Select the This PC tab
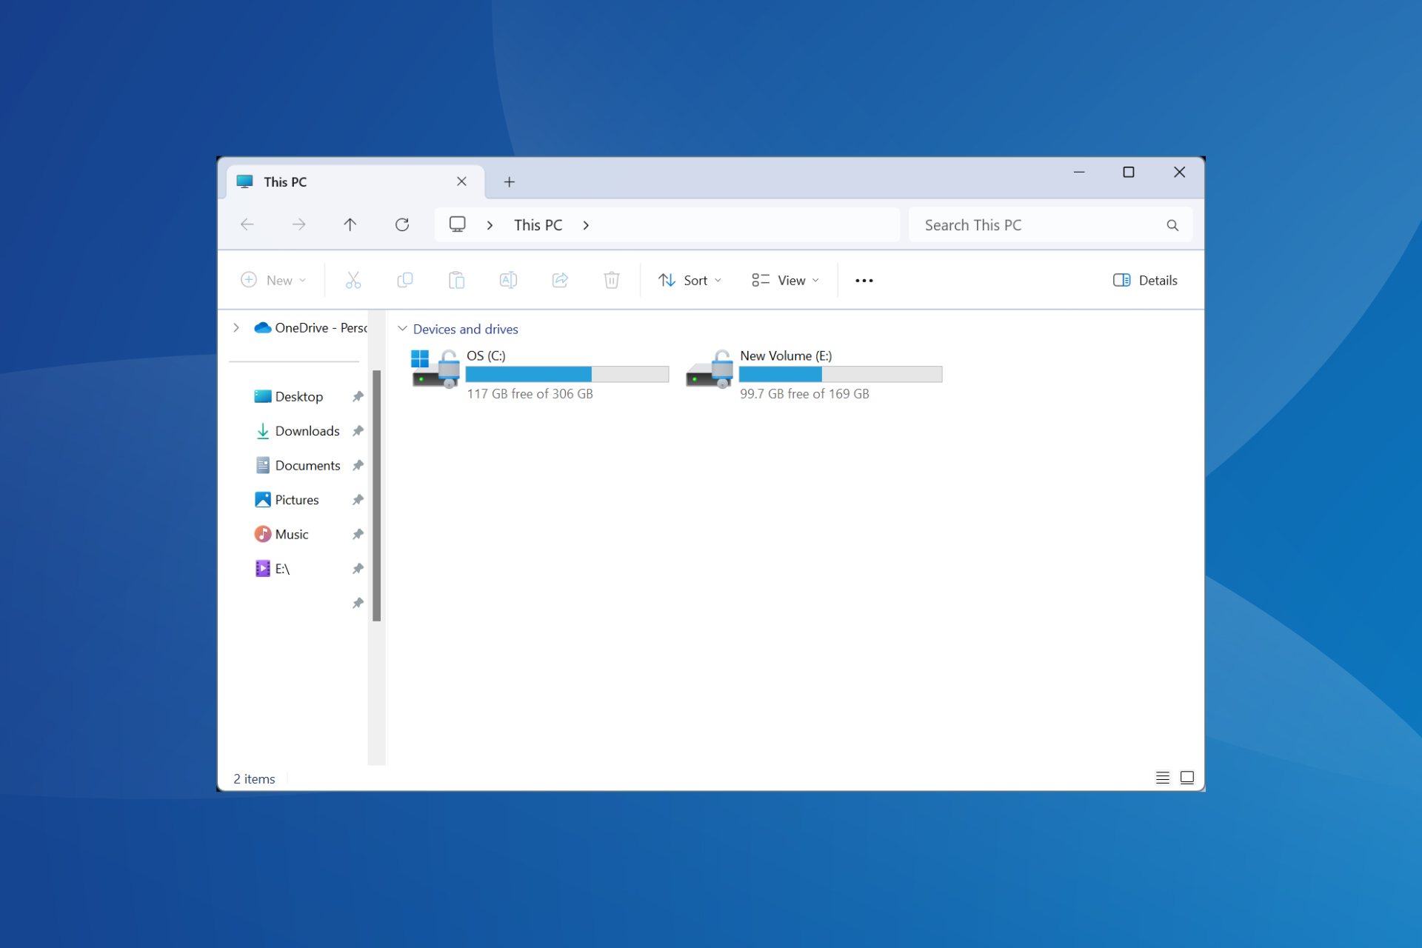This screenshot has width=1422, height=948. 354,182
